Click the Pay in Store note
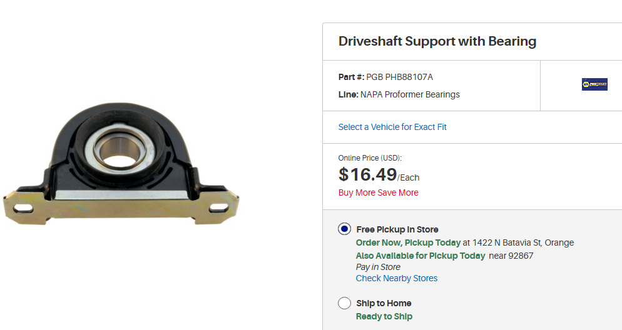 point(378,267)
